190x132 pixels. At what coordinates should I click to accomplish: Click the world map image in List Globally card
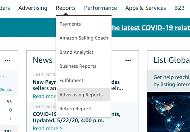[x=169, y=112]
